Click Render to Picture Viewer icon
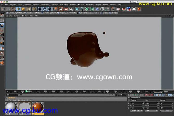174x116 pixels. click(66, 9)
